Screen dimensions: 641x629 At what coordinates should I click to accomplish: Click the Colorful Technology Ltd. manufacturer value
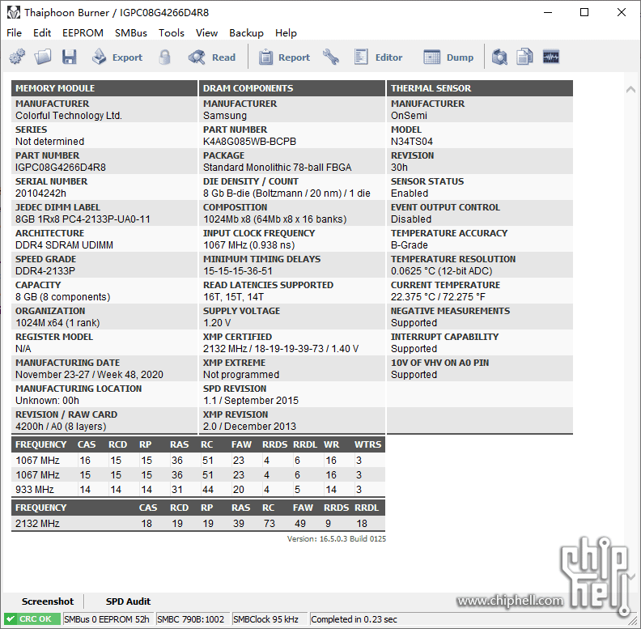click(x=68, y=116)
